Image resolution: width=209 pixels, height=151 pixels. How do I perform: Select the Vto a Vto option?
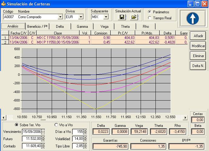point(56,125)
